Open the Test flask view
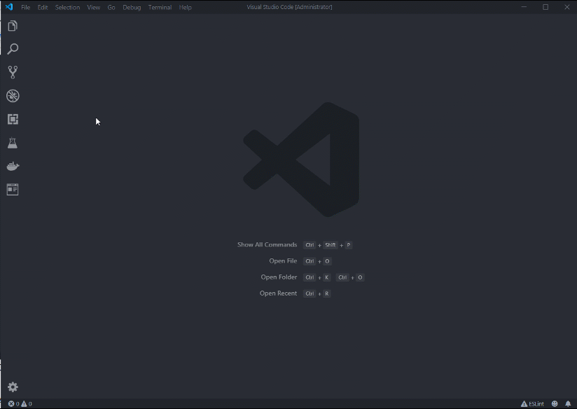The height and width of the screenshot is (409, 577). click(13, 143)
